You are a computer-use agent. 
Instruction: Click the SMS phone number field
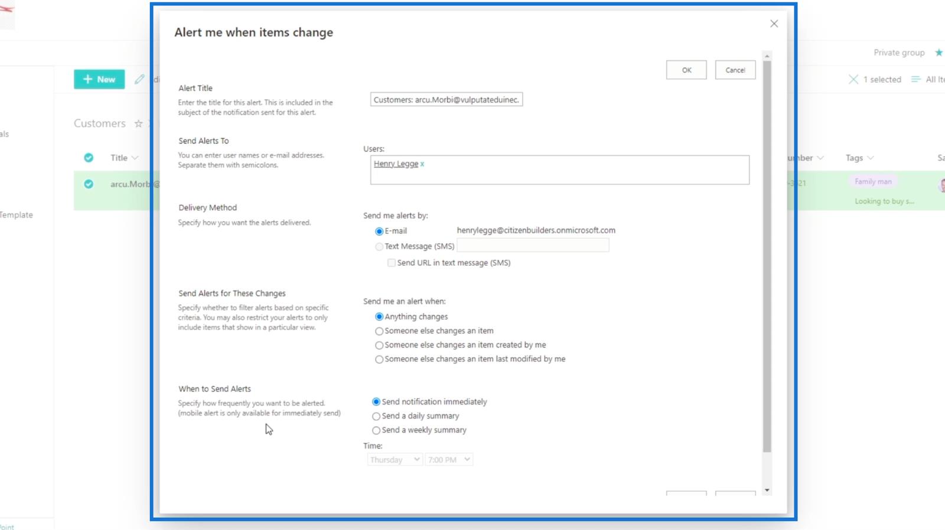click(x=533, y=246)
